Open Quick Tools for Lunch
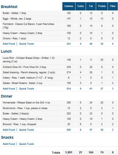Viewport: 118px width, 155px height. pos(26,89)
